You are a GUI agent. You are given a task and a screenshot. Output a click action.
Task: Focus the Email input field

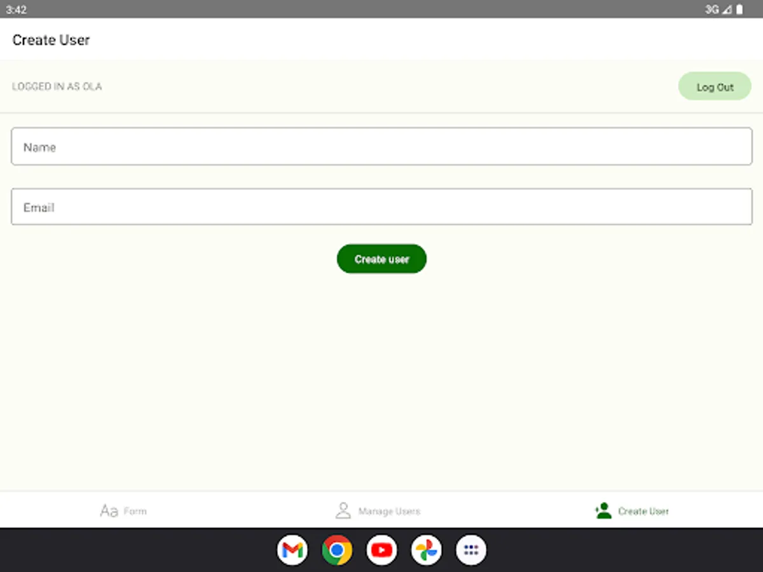381,207
